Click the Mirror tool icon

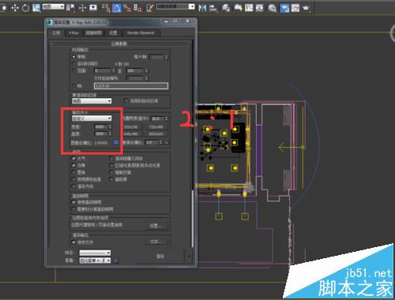click(x=202, y=8)
